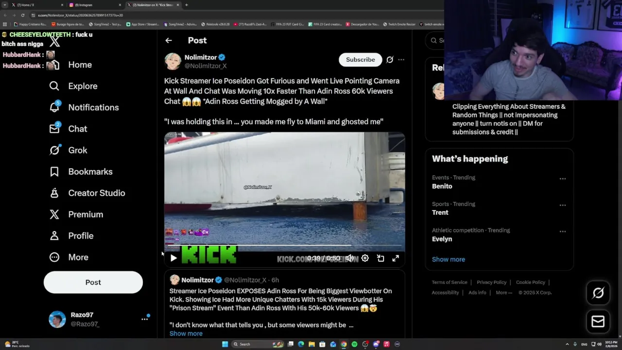Open Chat envelope in sidebar
Screen dimensions: 622x350
coord(54,129)
